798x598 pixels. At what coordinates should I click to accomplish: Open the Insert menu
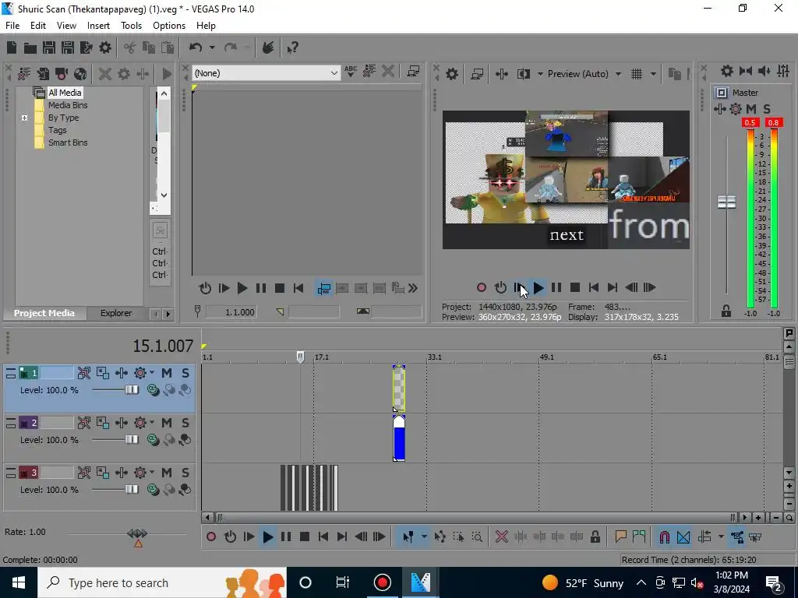98,26
